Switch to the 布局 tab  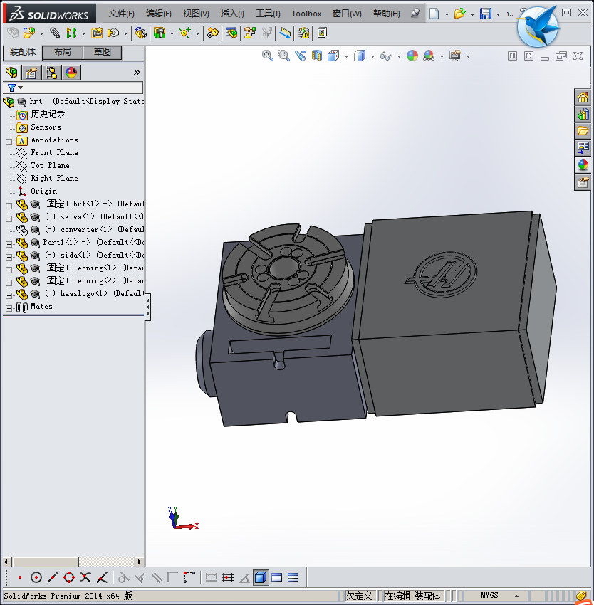(62, 52)
